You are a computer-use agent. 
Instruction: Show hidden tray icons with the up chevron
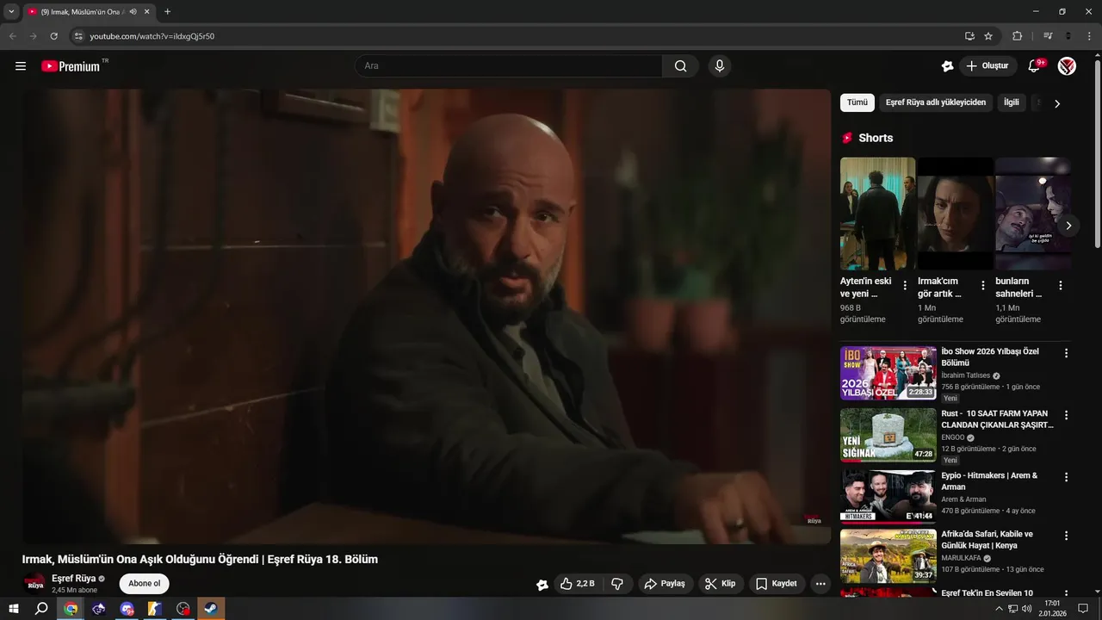999,609
